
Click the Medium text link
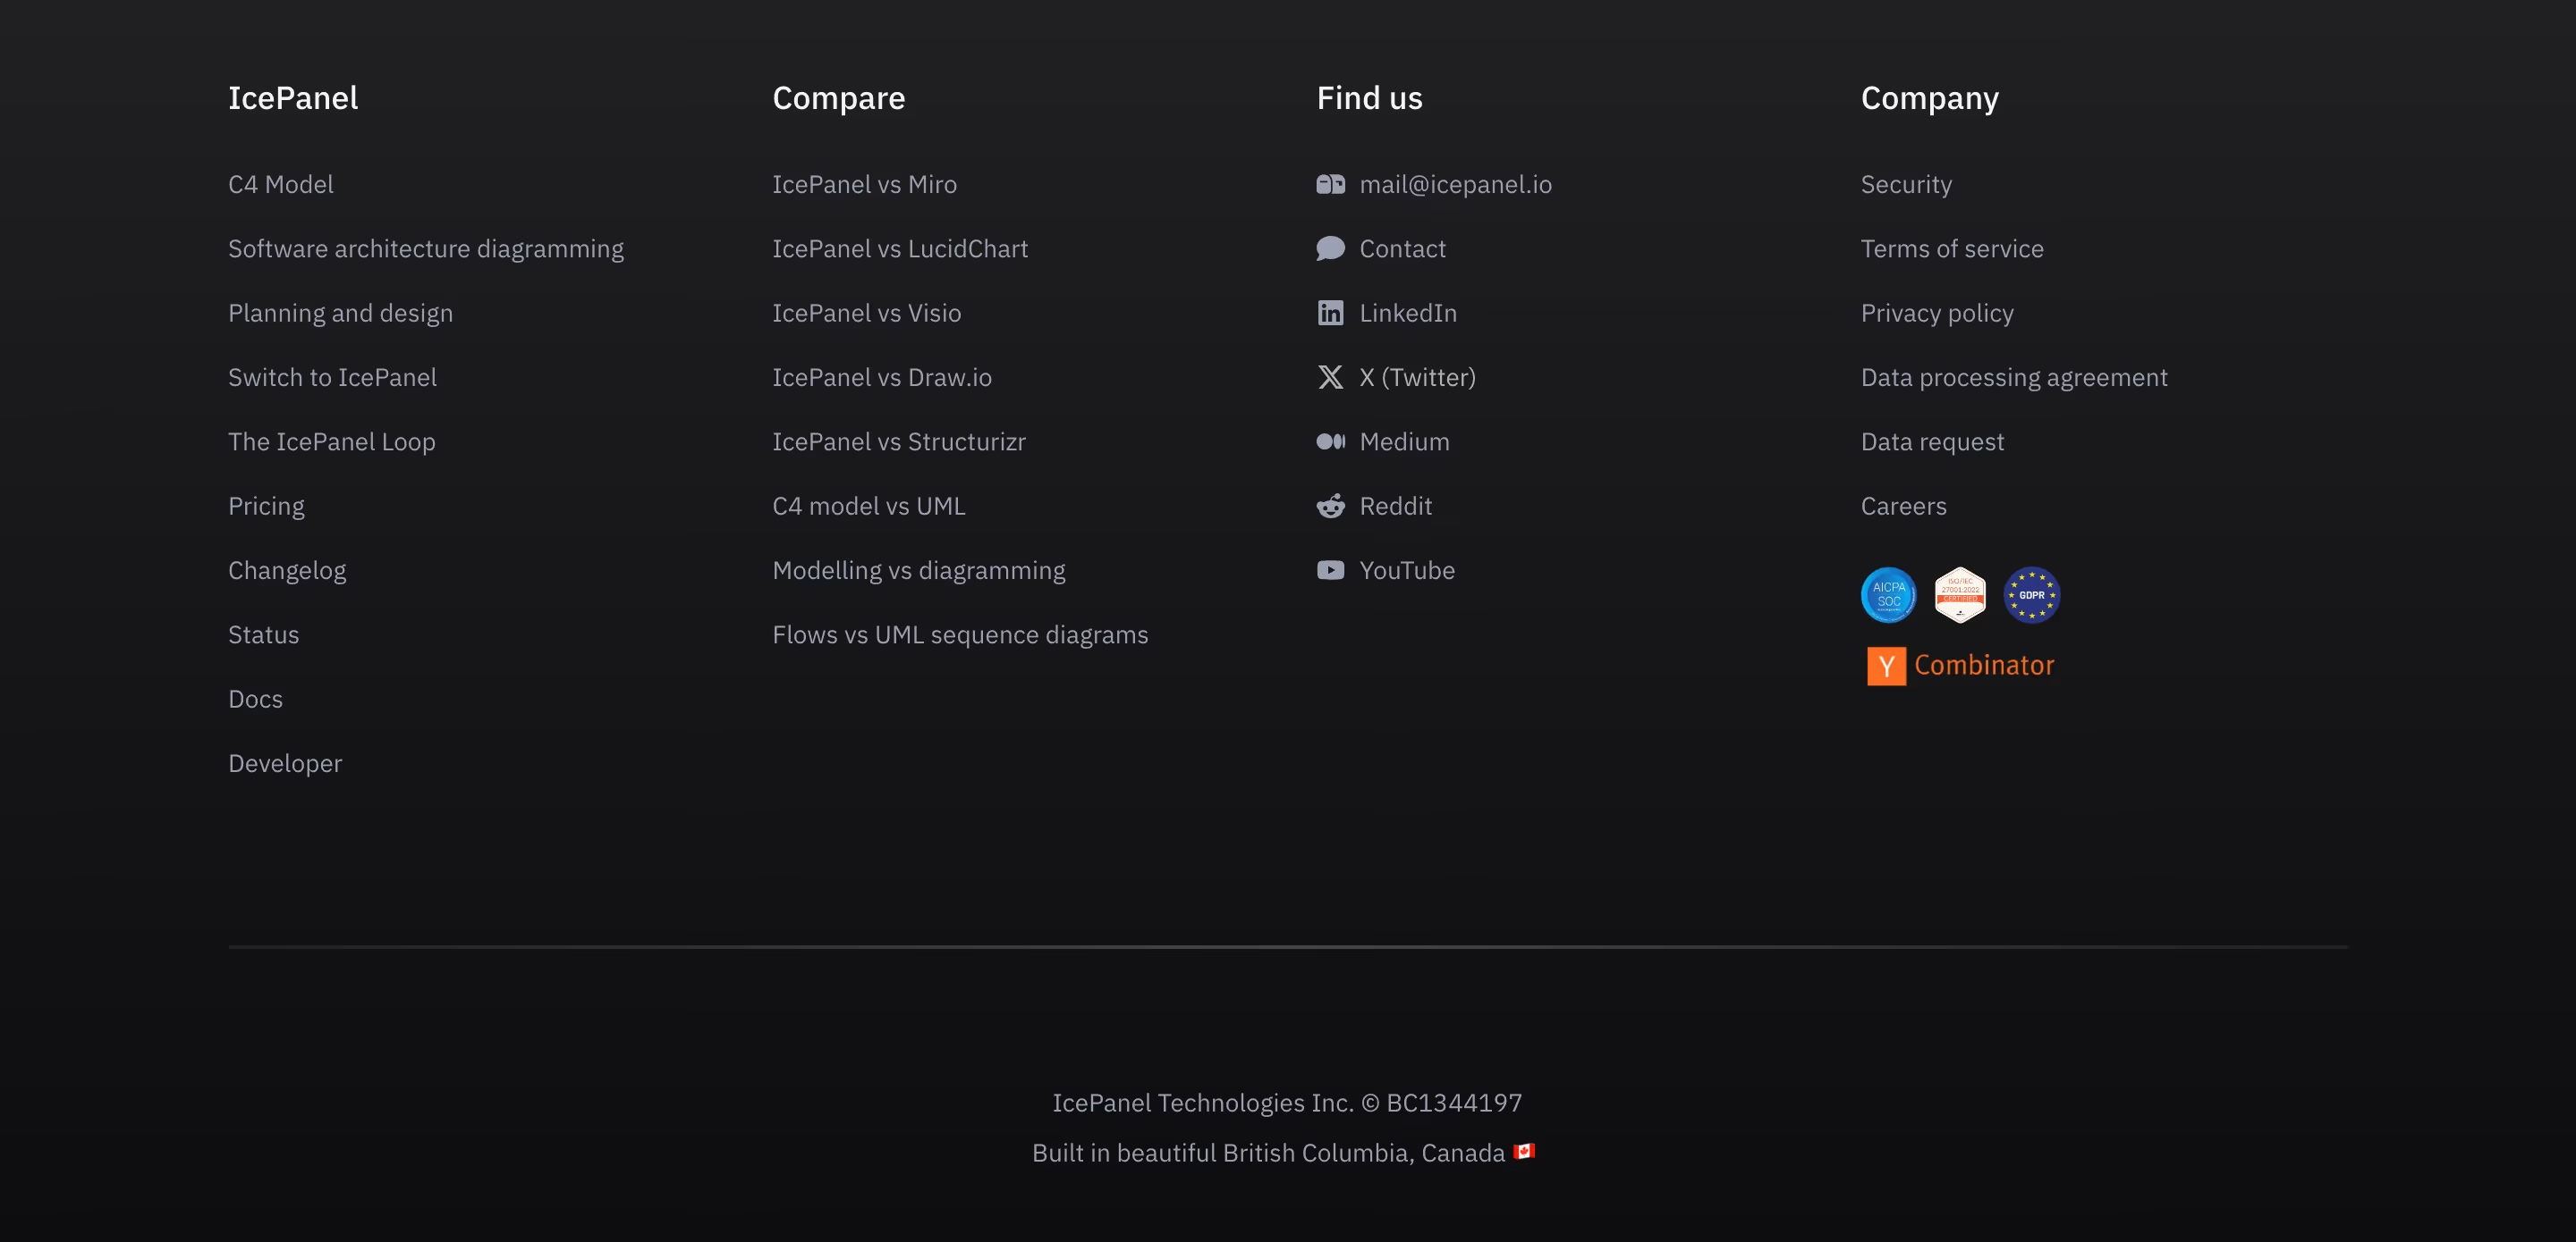1404,441
